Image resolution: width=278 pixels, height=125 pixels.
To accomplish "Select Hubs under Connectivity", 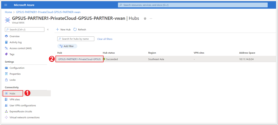I will (x=12, y=93).
